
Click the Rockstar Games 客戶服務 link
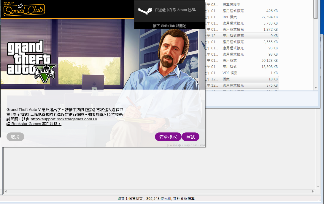(34, 124)
